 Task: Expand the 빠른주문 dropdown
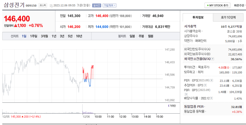pyautogui.click(x=240, y=6)
